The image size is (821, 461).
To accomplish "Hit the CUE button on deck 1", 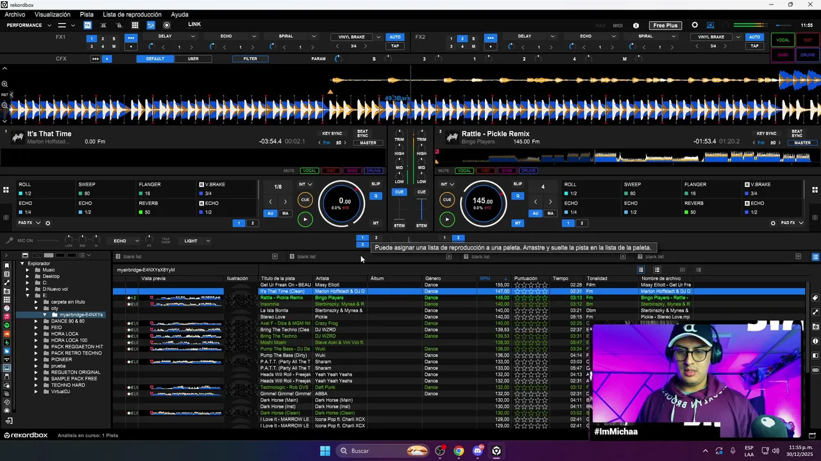I will (305, 200).
